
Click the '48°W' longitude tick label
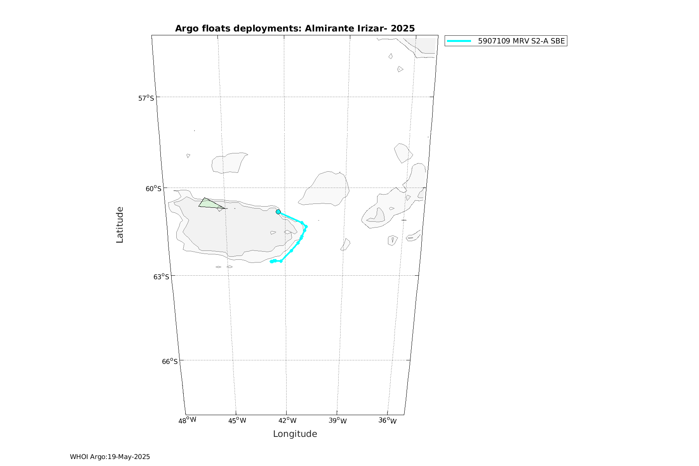pyautogui.click(x=187, y=420)
